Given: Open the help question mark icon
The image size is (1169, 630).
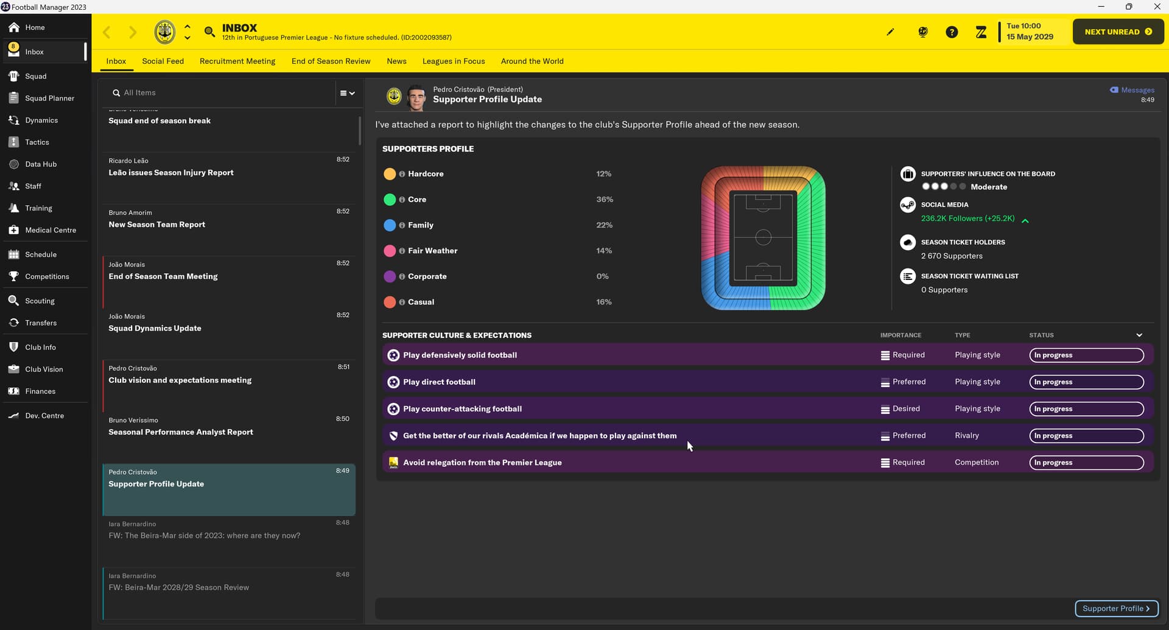Looking at the screenshot, I should 952,32.
